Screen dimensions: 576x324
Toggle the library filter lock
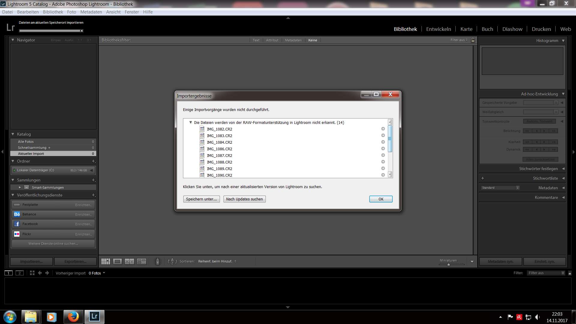point(472,40)
